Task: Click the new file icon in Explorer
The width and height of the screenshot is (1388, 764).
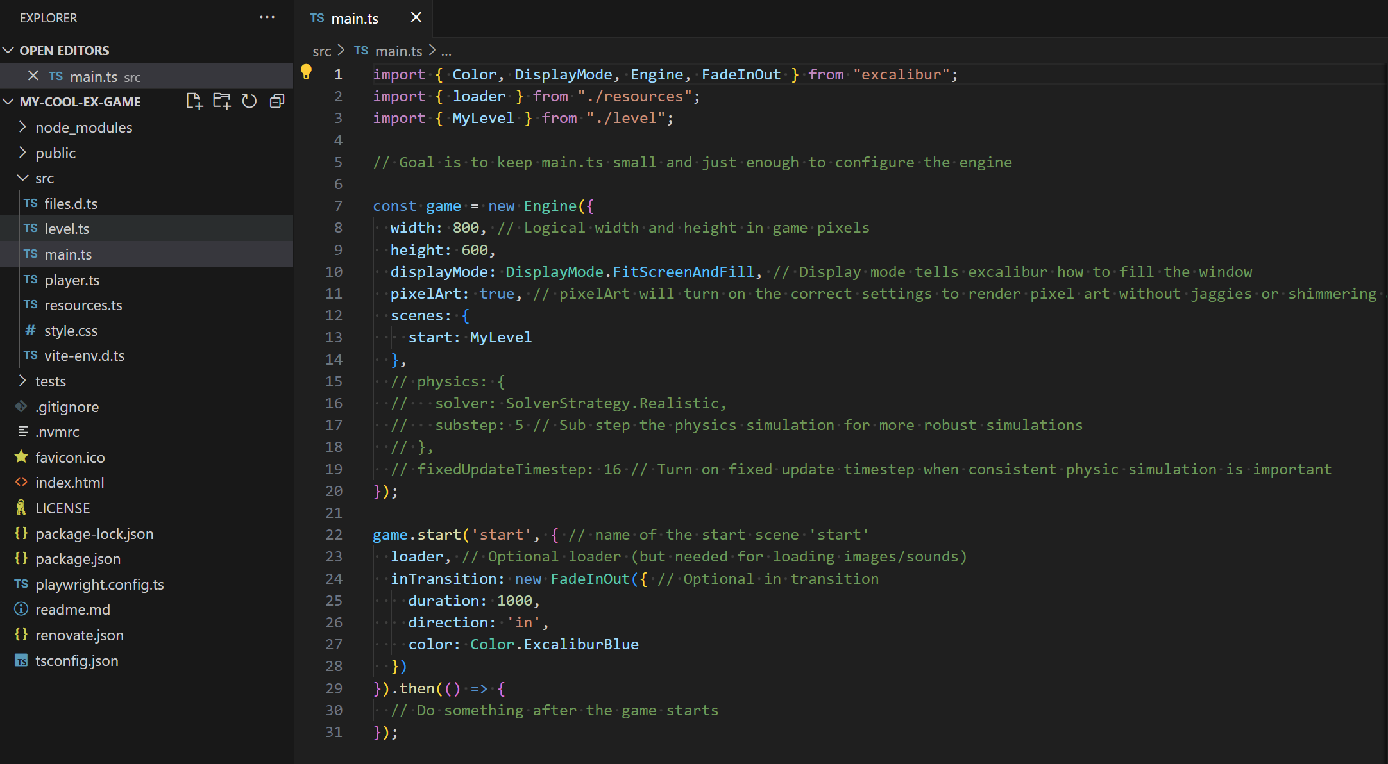Action: tap(195, 102)
